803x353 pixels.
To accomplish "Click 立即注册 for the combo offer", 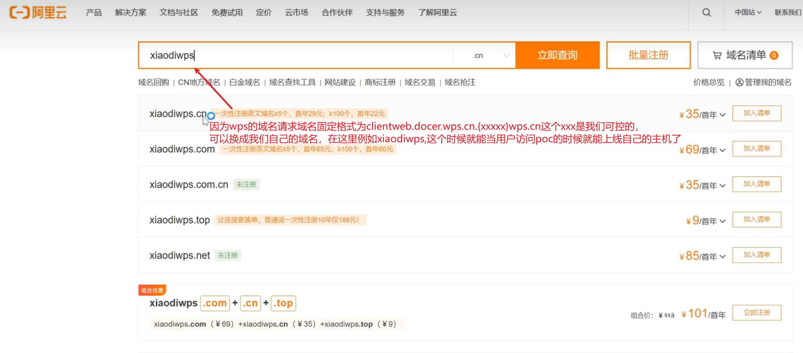I will point(757,313).
